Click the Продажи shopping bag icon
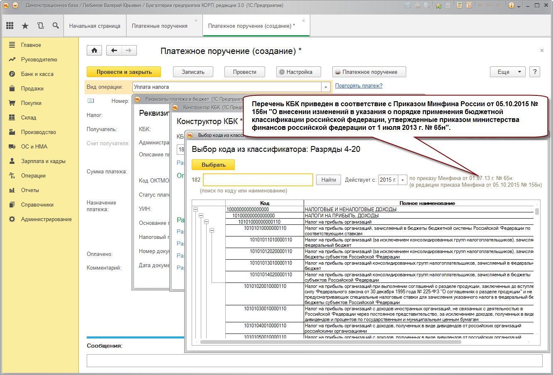Screen dimensions: 553x375 [12, 88]
